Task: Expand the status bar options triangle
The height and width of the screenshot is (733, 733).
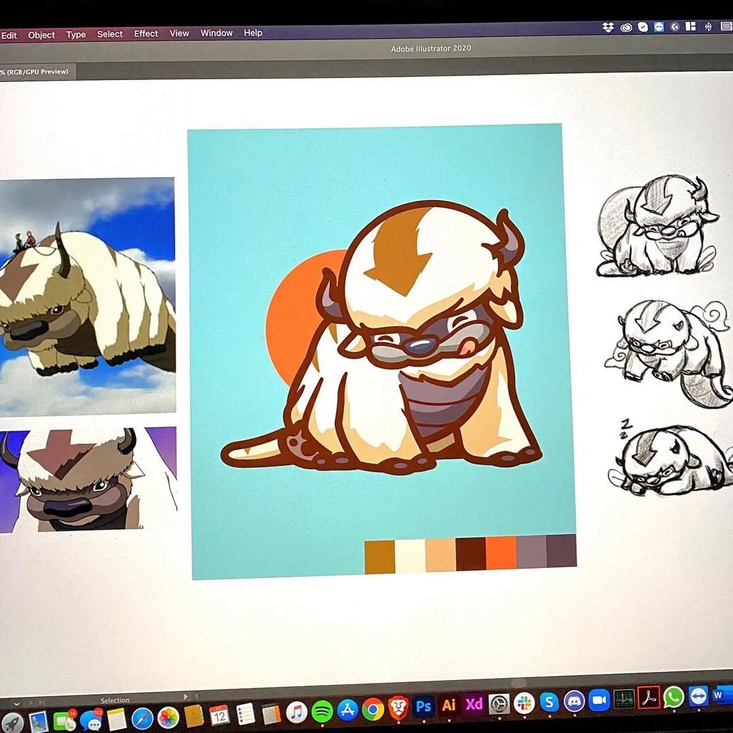Action: click(185, 696)
